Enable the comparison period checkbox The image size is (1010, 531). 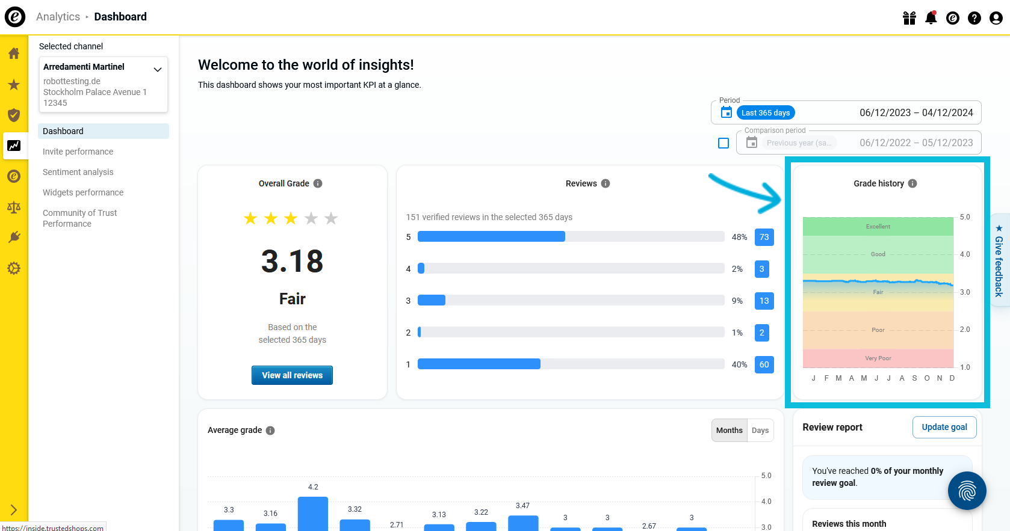pos(723,143)
